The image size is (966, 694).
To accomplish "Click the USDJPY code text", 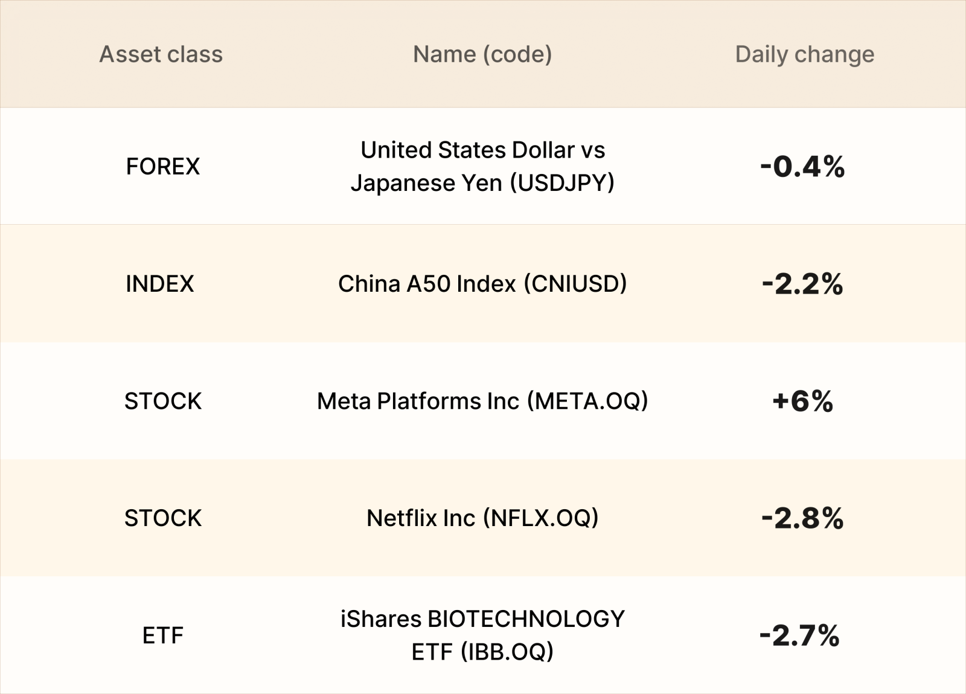I will point(562,182).
